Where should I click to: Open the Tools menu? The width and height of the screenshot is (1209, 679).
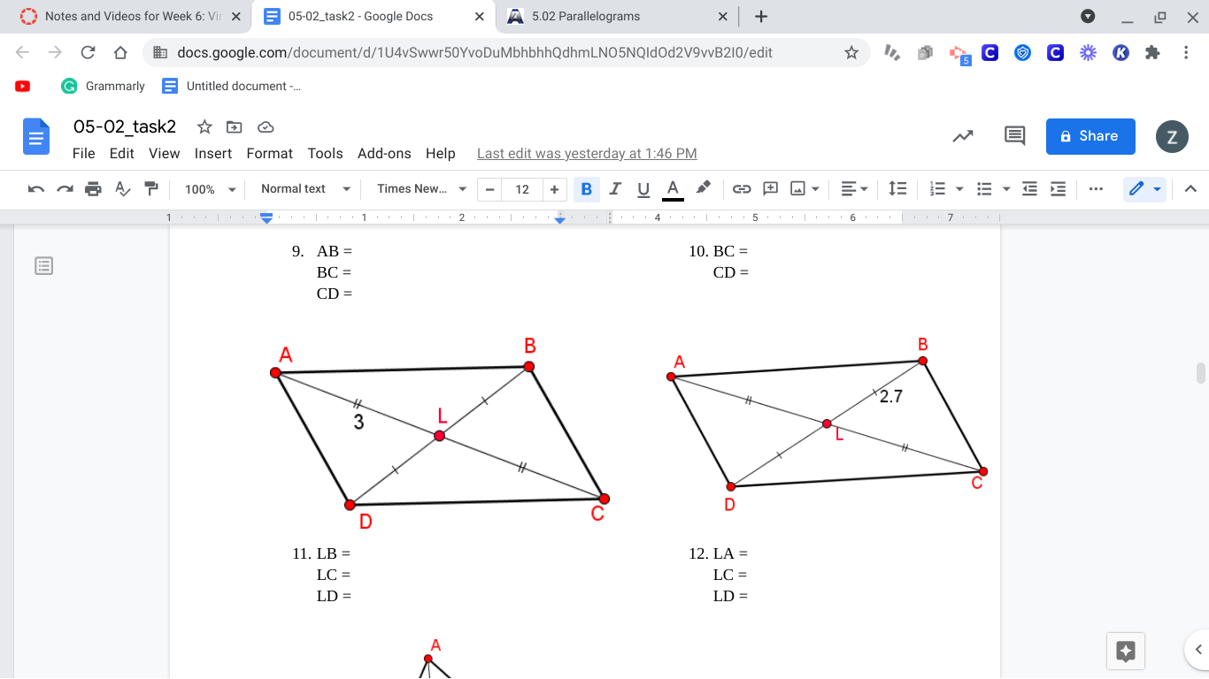pyautogui.click(x=326, y=153)
